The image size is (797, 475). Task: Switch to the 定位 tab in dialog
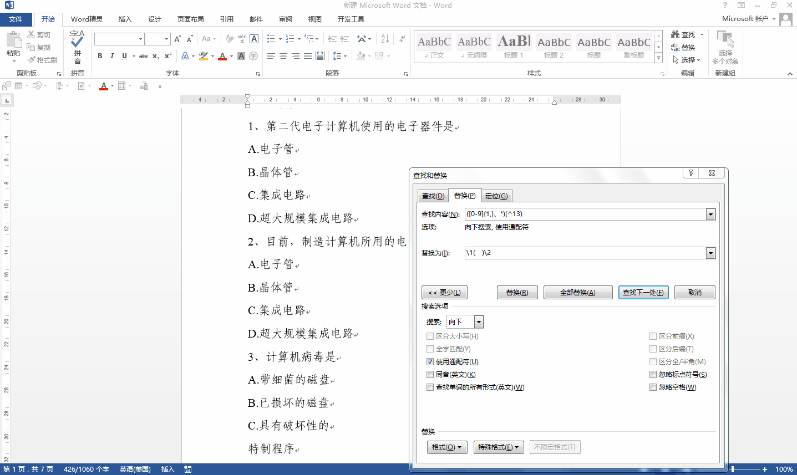pyautogui.click(x=496, y=196)
